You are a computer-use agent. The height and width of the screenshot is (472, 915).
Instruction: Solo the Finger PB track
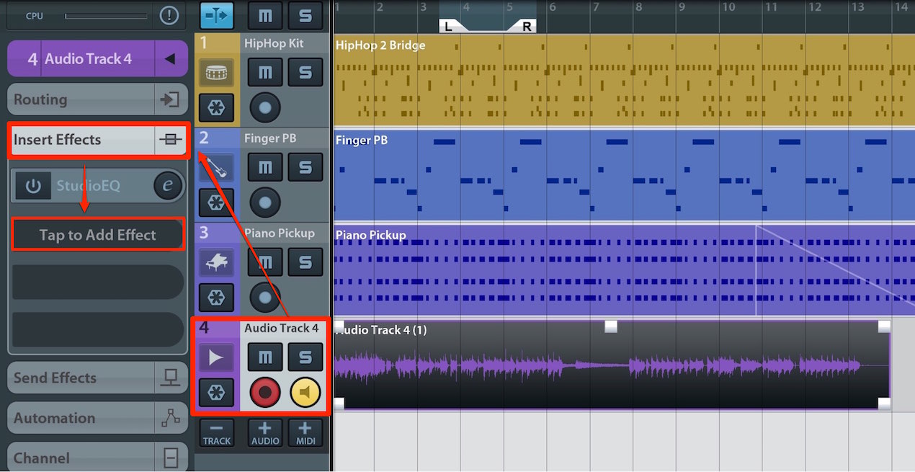point(305,167)
